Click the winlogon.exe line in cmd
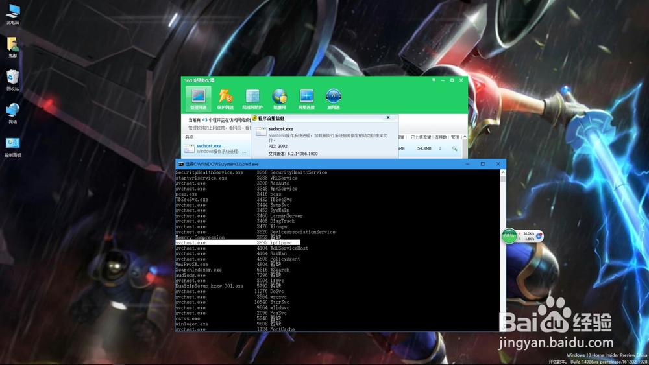649x365 pixels. [x=228, y=324]
